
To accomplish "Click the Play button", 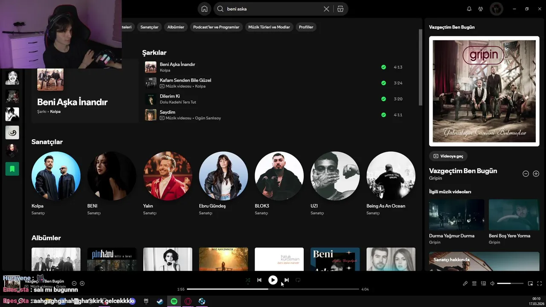I will [273, 280].
